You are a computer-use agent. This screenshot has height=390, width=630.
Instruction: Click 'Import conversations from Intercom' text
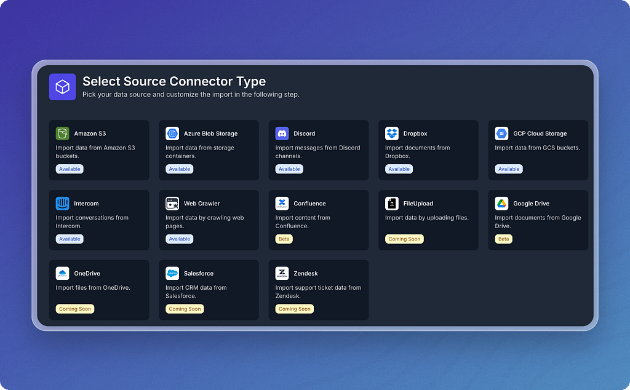(x=92, y=221)
